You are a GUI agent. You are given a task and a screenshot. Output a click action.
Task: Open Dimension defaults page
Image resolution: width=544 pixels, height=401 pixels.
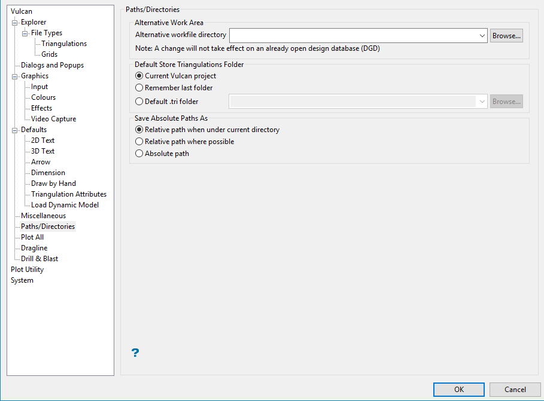[x=48, y=173]
